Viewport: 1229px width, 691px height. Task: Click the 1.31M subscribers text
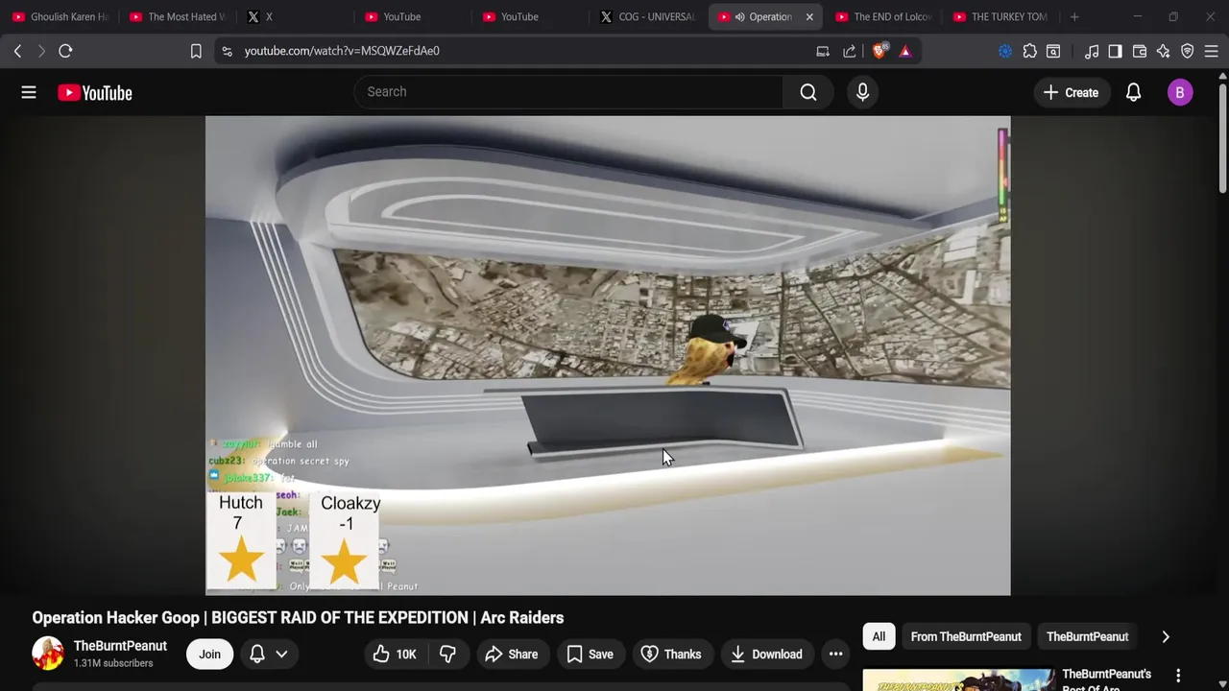click(113, 663)
